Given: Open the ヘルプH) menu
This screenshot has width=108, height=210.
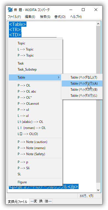Looking at the screenshot, I should pos(76,17).
